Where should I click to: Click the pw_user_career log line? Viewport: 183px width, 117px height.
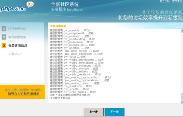[x=75, y=51]
